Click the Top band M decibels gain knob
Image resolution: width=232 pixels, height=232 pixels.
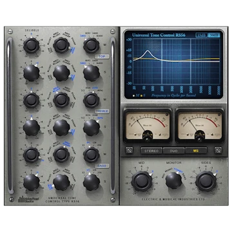[x=32, y=45]
